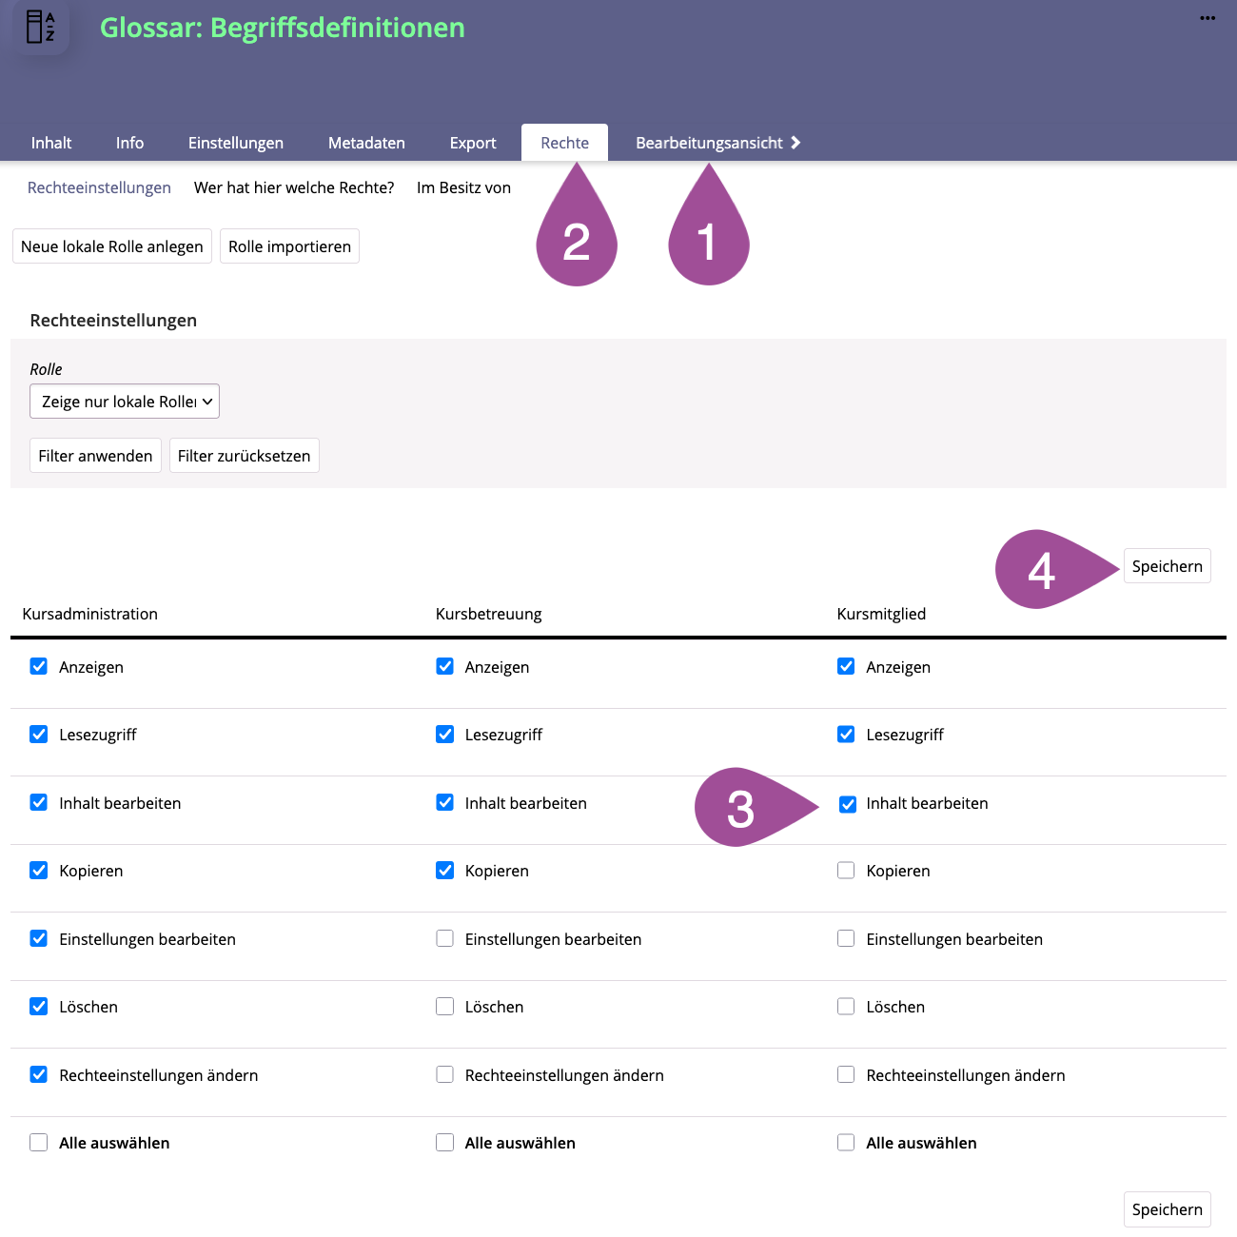Click the top Speichern button
The height and width of the screenshot is (1237, 1237).
pyautogui.click(x=1167, y=566)
